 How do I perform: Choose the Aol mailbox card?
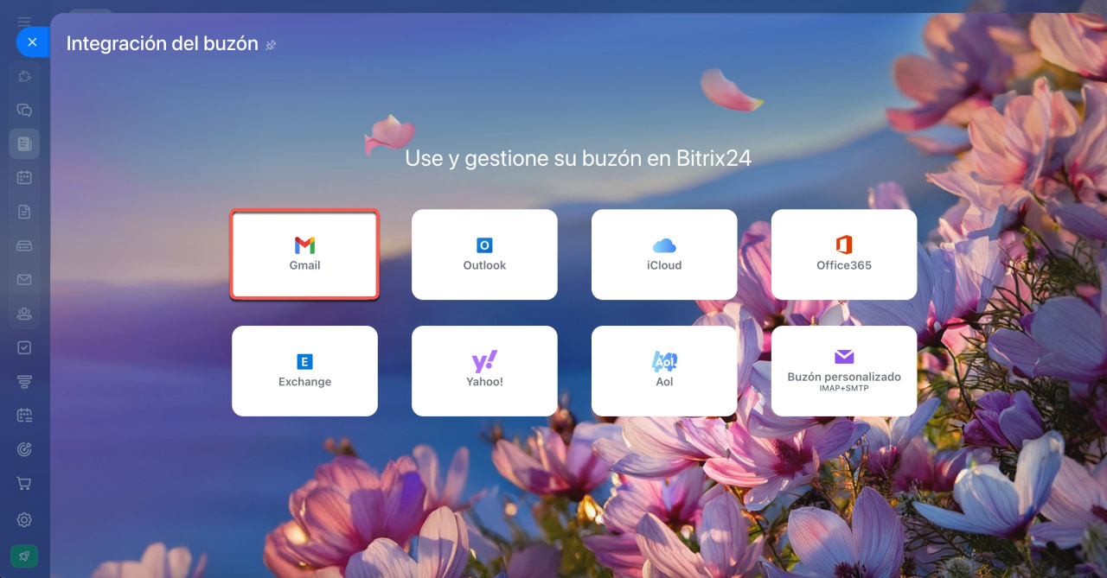[664, 371]
